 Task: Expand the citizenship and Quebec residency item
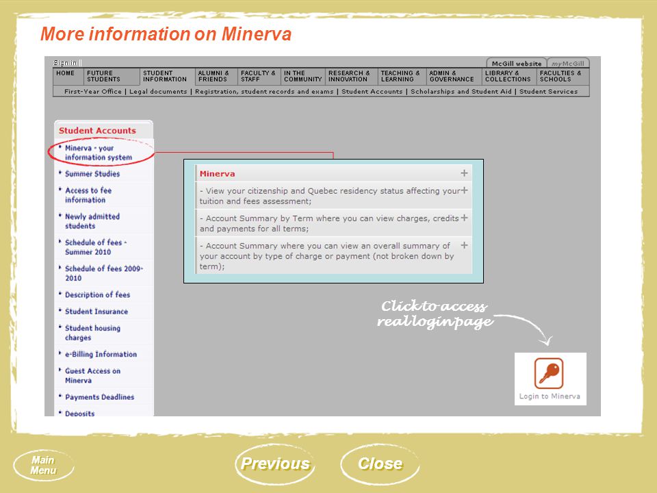pos(464,190)
